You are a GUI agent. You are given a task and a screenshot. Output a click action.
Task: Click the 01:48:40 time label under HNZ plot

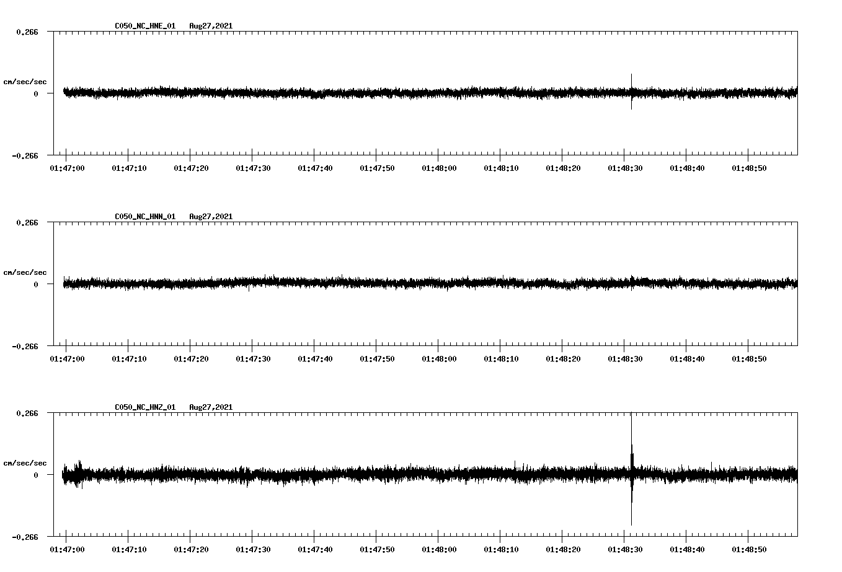tap(687, 549)
